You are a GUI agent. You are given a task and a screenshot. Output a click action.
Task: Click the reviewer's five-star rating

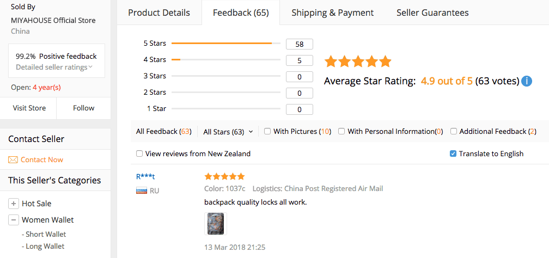tap(224, 176)
